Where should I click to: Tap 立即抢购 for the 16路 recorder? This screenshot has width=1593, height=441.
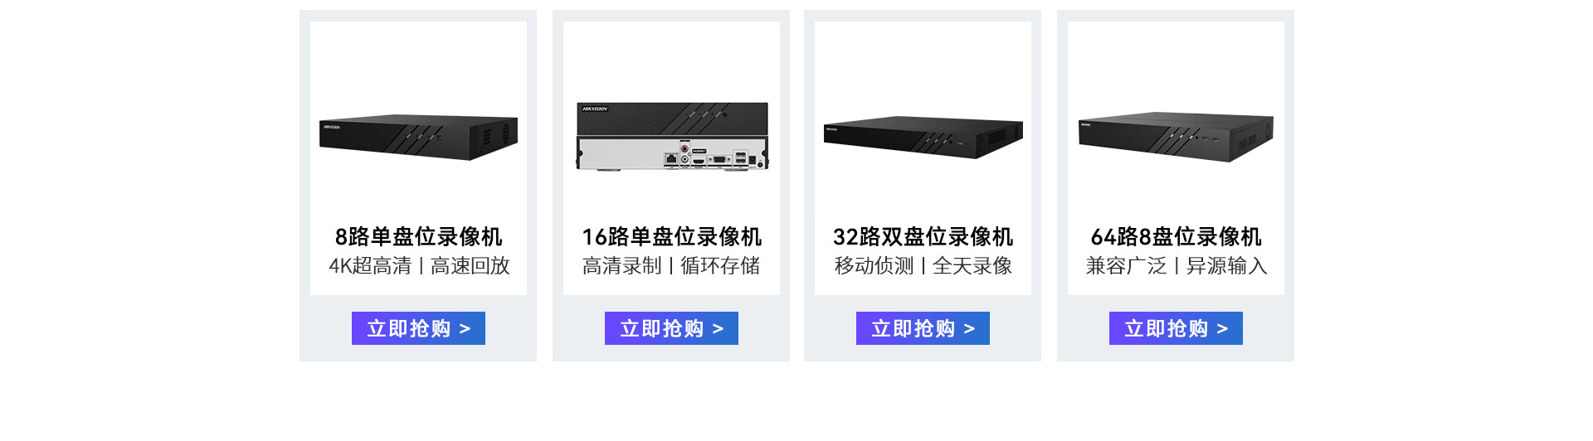coord(671,328)
